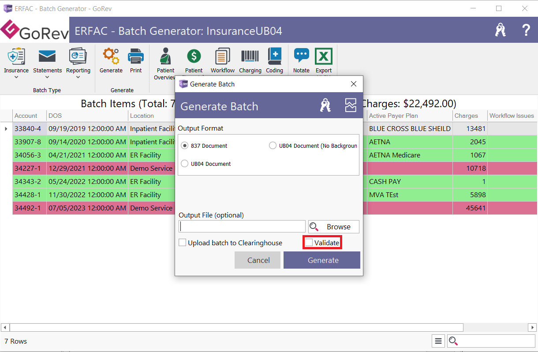
Task: Click the 7 Rows status text
Action: (x=15, y=341)
